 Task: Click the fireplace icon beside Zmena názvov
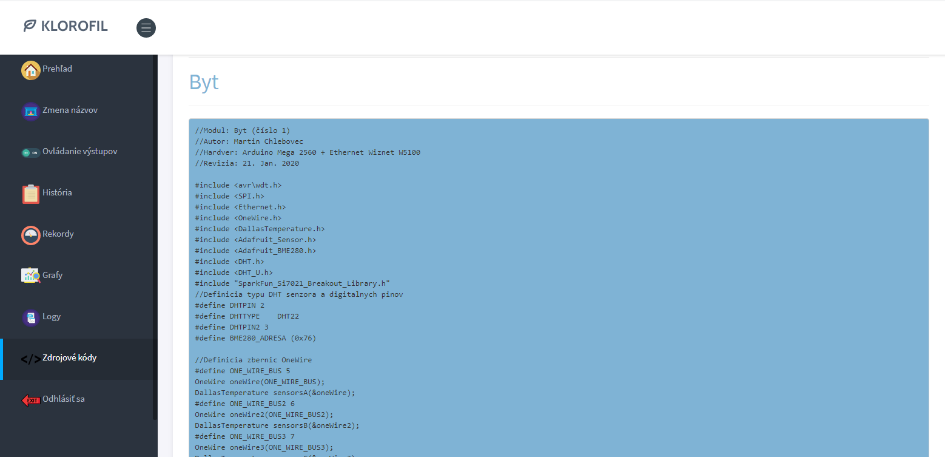pyautogui.click(x=31, y=112)
